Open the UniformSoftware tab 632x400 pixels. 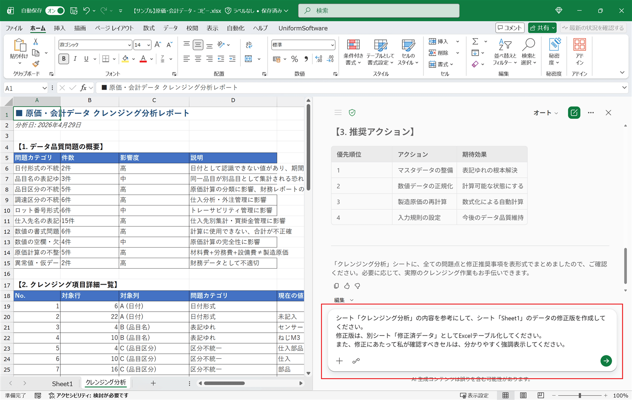[x=303, y=28]
